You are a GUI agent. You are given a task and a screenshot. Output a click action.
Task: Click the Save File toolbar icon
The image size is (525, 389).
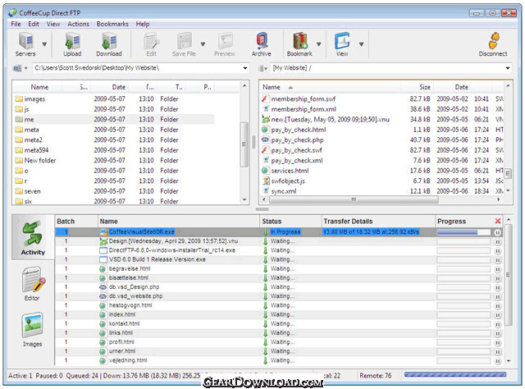point(184,43)
